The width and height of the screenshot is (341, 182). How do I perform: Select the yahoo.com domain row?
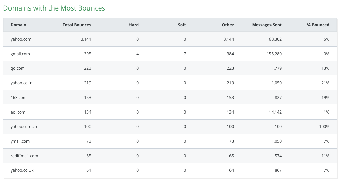tap(21, 39)
